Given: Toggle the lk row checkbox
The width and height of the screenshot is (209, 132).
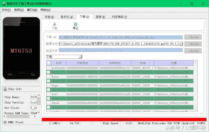Looking at the screenshot, I should pyautogui.click(x=48, y=72).
